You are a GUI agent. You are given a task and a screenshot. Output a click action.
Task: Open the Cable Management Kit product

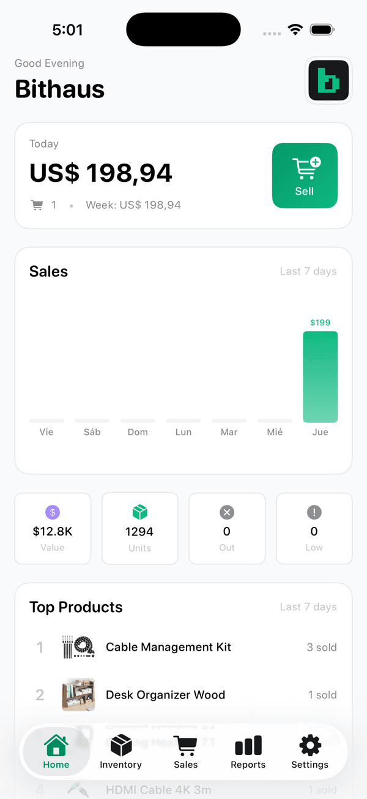pos(168,647)
